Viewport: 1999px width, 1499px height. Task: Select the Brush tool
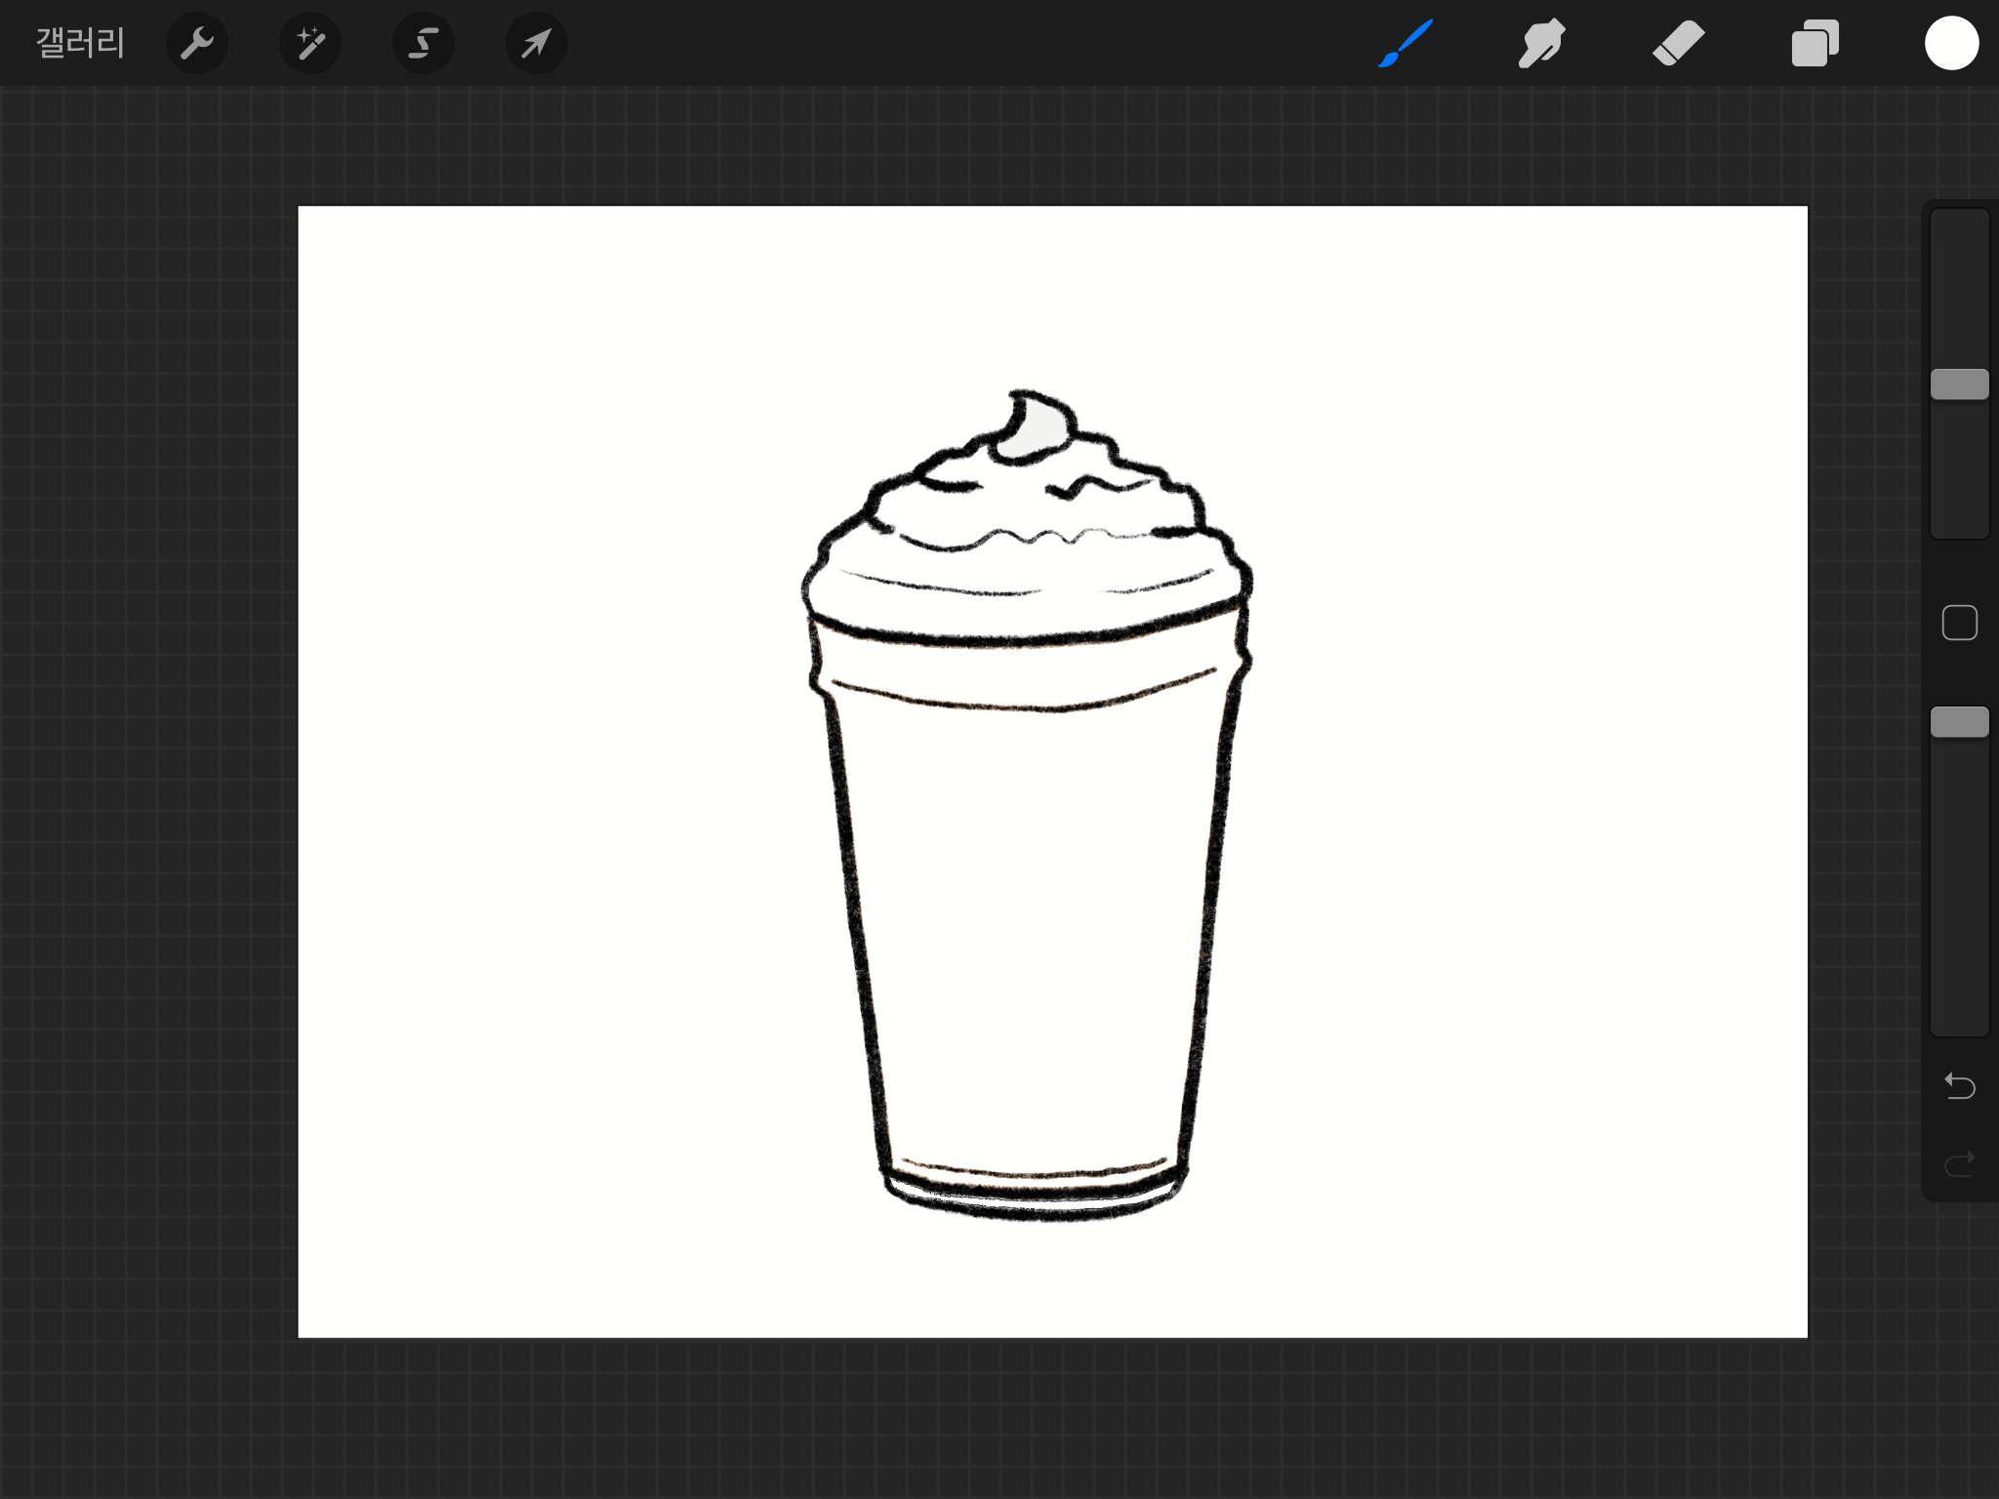click(x=1406, y=43)
